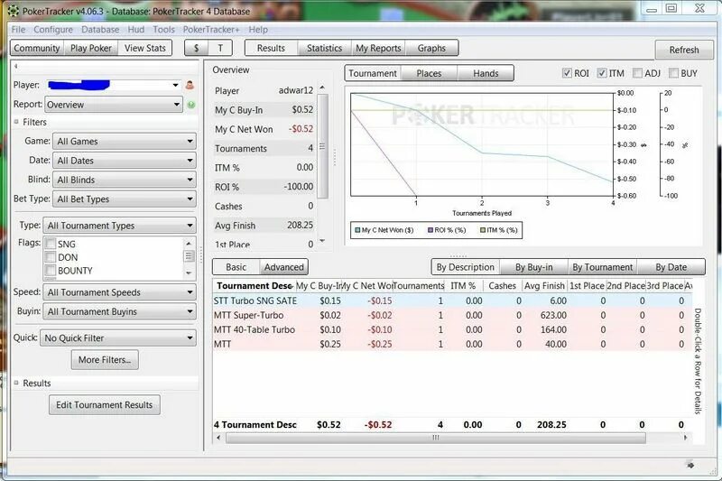
Task: Show the Hands graph tab
Action: [486, 73]
